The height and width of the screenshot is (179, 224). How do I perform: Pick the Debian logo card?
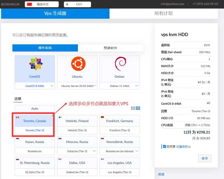point(120,69)
